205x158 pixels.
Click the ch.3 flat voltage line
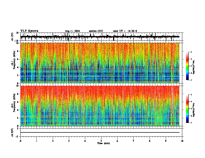click(x=100, y=132)
